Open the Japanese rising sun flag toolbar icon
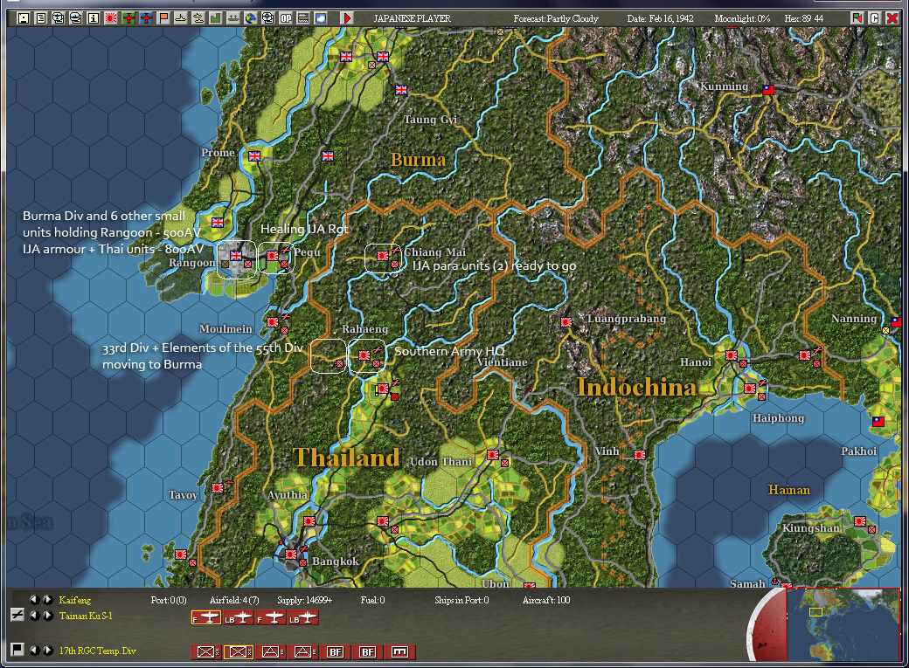Viewport: 909px width, 668px height. [x=111, y=18]
